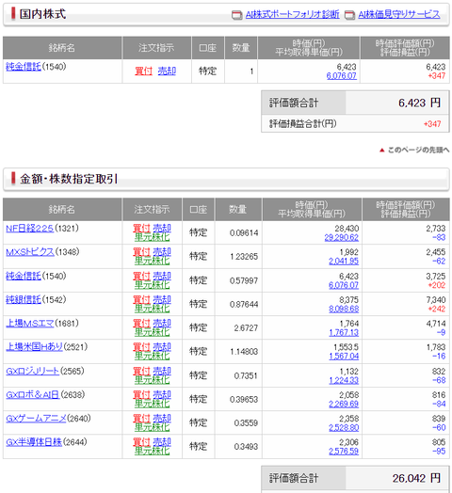Image resolution: width=452 pixels, height=493 pixels.
Task: Click 売却 for GXロジJリート
Action: click(x=162, y=371)
